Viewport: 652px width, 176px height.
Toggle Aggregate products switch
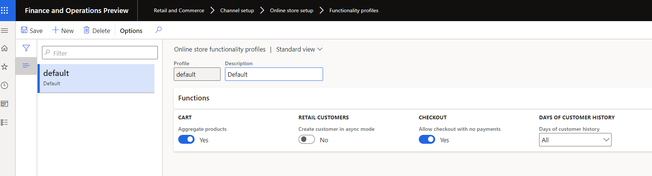[x=186, y=140]
